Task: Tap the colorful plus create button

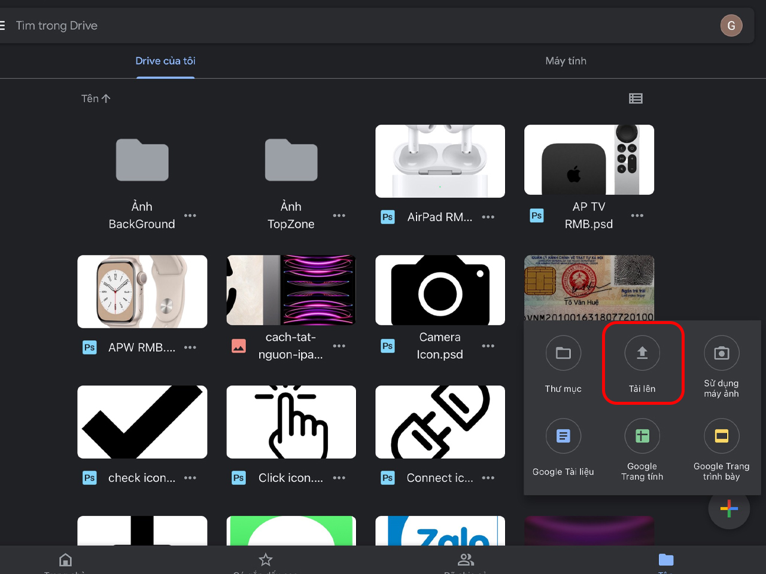Action: (729, 509)
